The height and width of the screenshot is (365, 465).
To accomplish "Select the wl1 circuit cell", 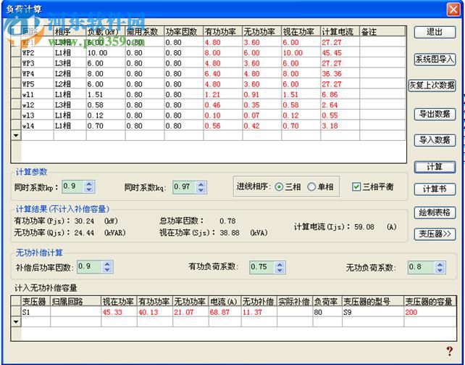I will pyautogui.click(x=38, y=94).
